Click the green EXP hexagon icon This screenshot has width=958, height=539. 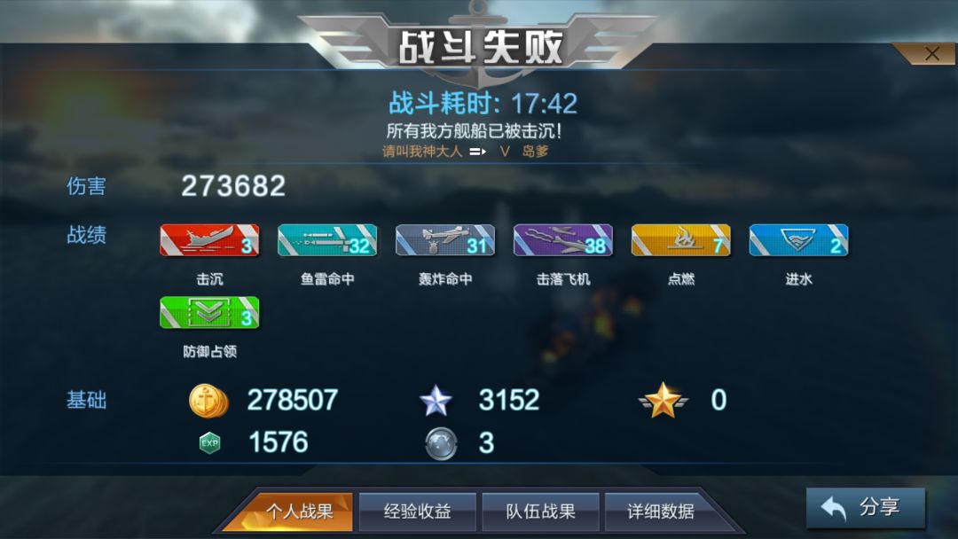click(209, 443)
